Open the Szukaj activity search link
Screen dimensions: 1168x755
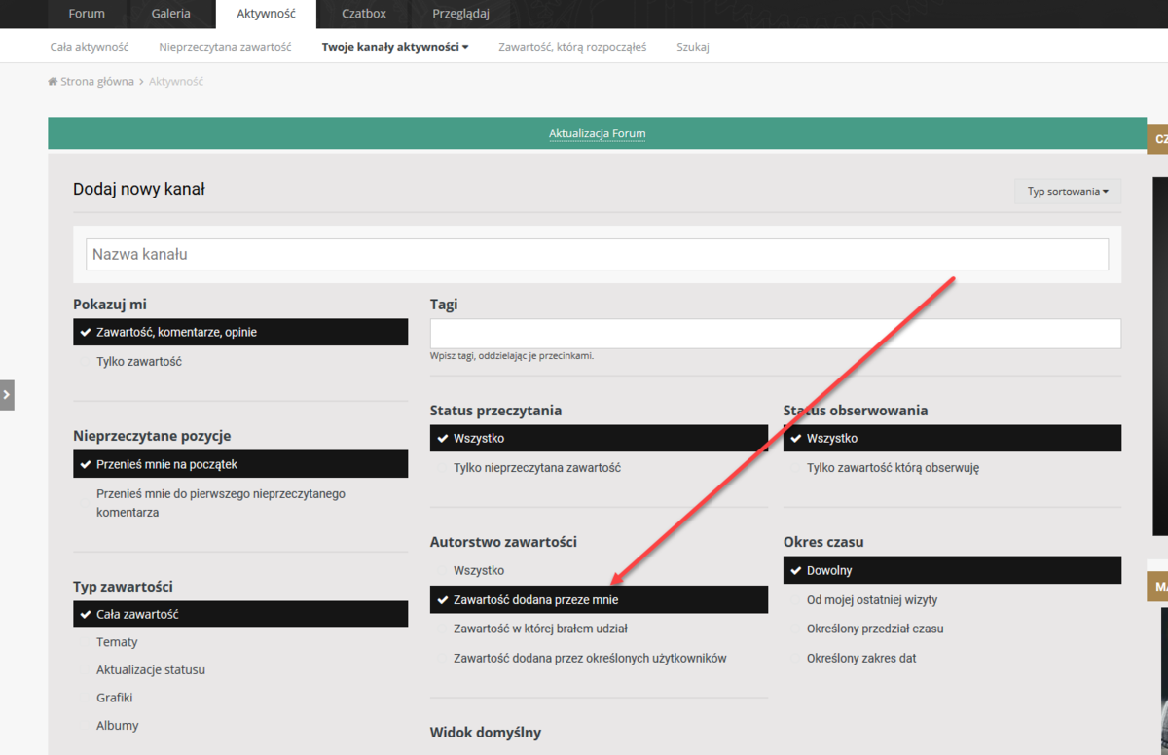[x=692, y=47]
